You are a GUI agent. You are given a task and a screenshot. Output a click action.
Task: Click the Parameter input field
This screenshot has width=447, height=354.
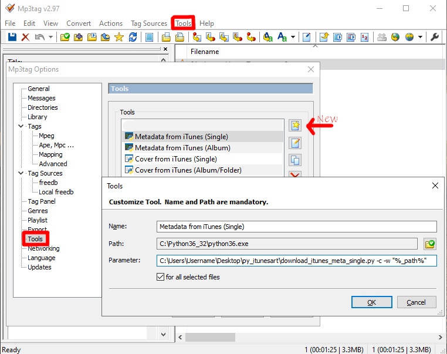[296, 261]
